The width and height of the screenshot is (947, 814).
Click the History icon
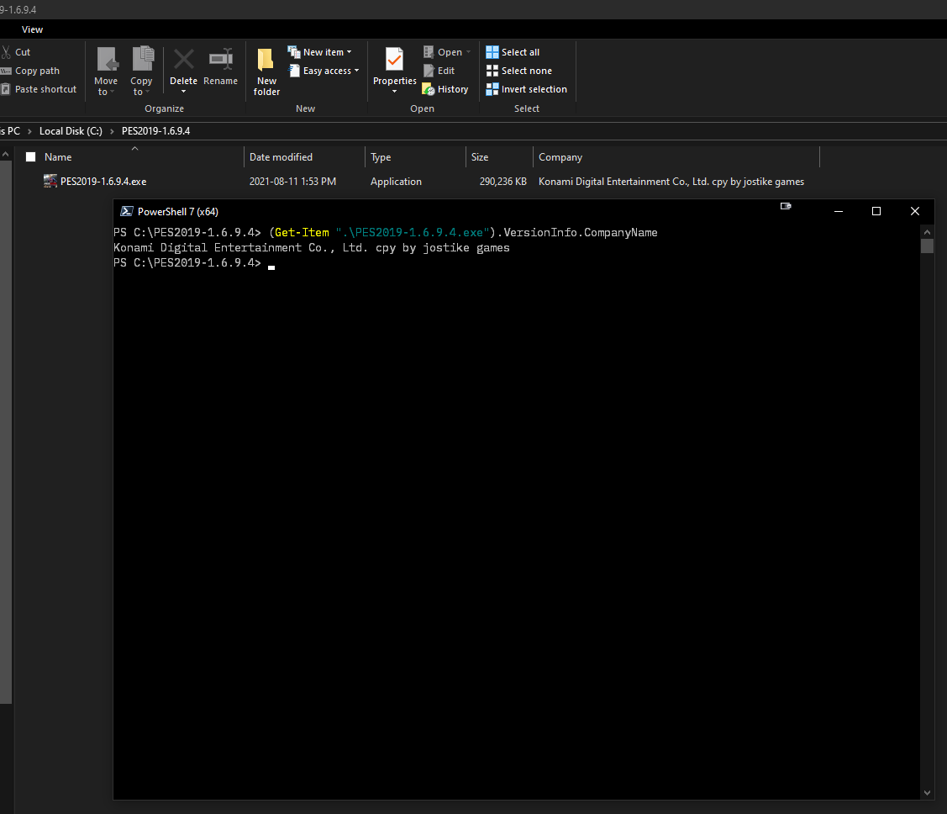pos(429,89)
